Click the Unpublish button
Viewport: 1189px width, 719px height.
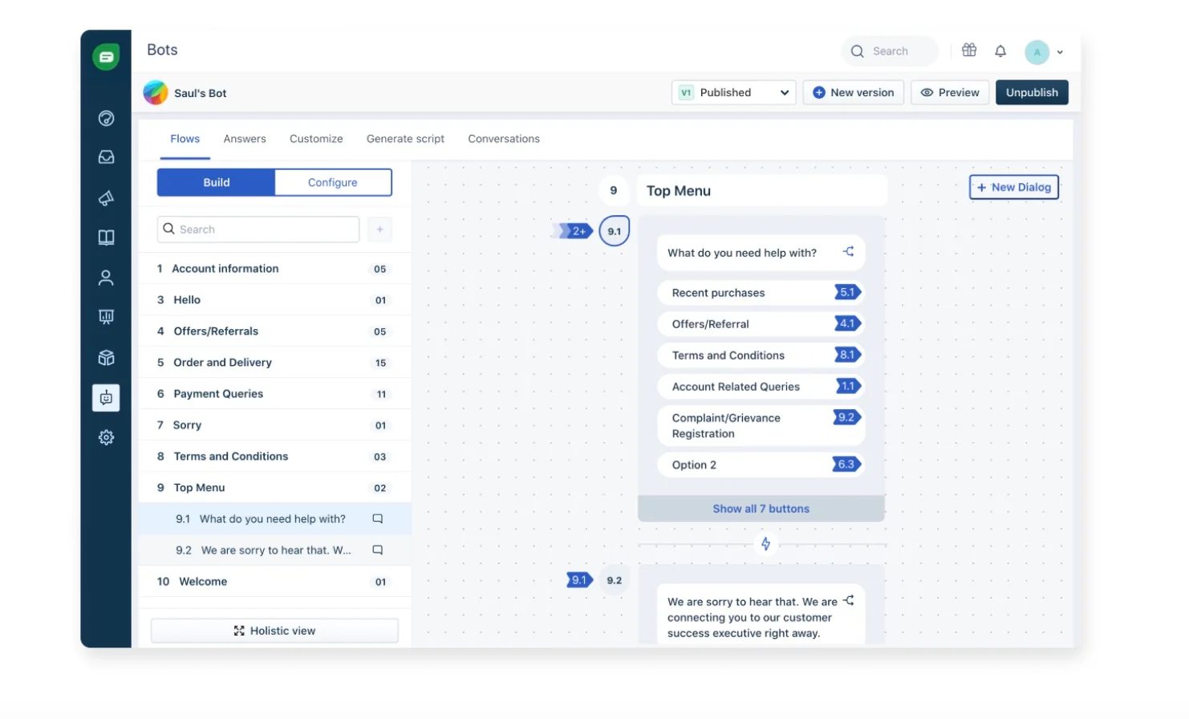pyautogui.click(x=1032, y=93)
